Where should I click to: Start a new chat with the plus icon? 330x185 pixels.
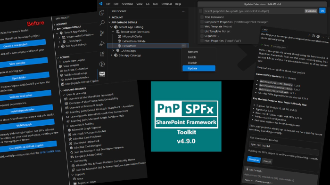[309, 35]
